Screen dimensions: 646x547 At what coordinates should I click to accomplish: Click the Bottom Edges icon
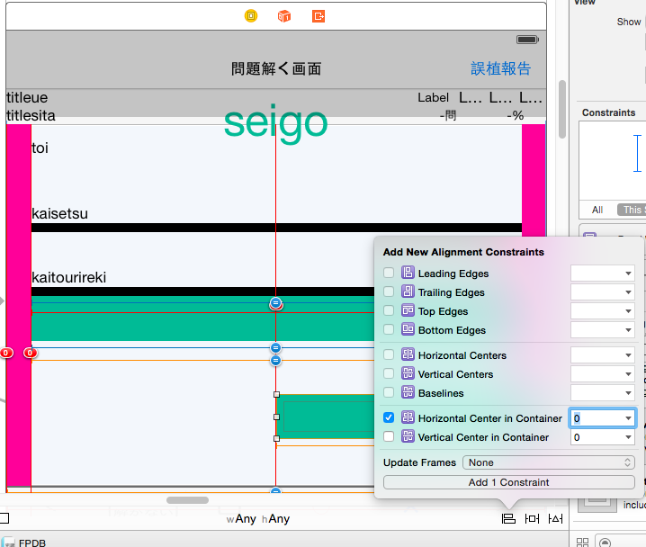[x=408, y=329]
